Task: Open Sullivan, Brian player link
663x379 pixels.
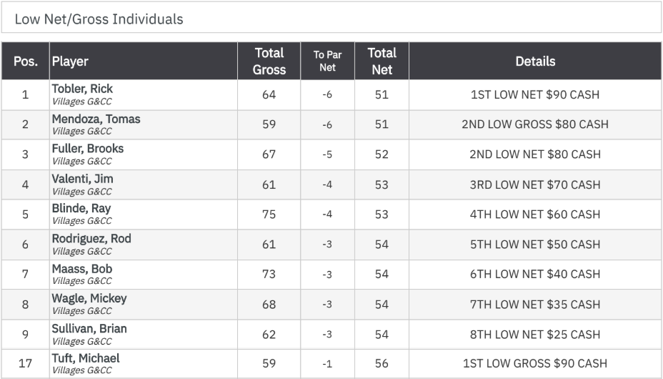Action: tap(89, 329)
